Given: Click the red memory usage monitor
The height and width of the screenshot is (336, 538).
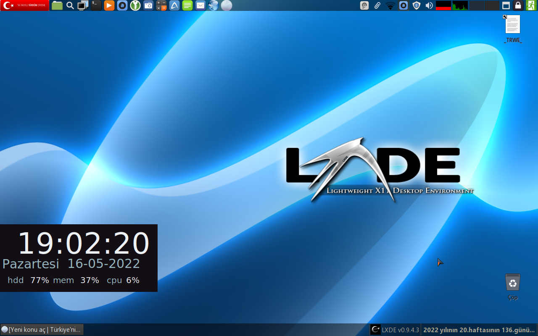Looking at the screenshot, I should coord(443,5).
